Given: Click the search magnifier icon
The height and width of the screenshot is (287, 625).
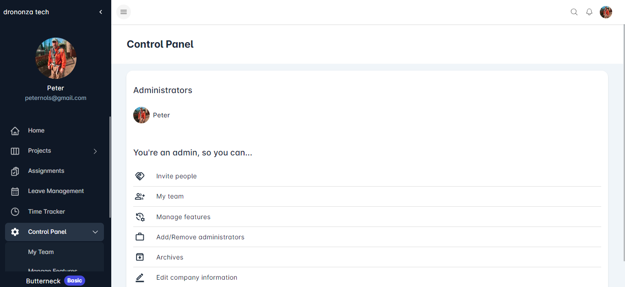Looking at the screenshot, I should point(574,12).
